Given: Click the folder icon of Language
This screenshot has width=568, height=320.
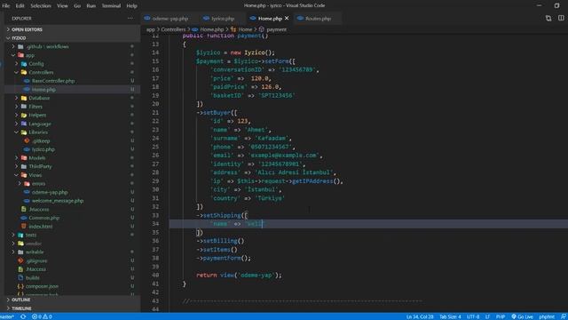Looking at the screenshot, I should (24, 124).
